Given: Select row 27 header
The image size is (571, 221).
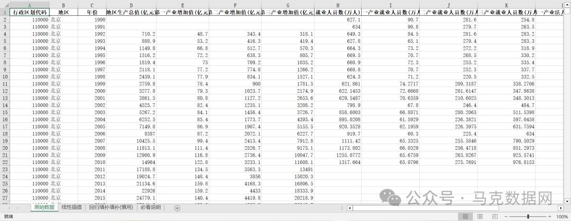Looking at the screenshot, I should [5, 198].
